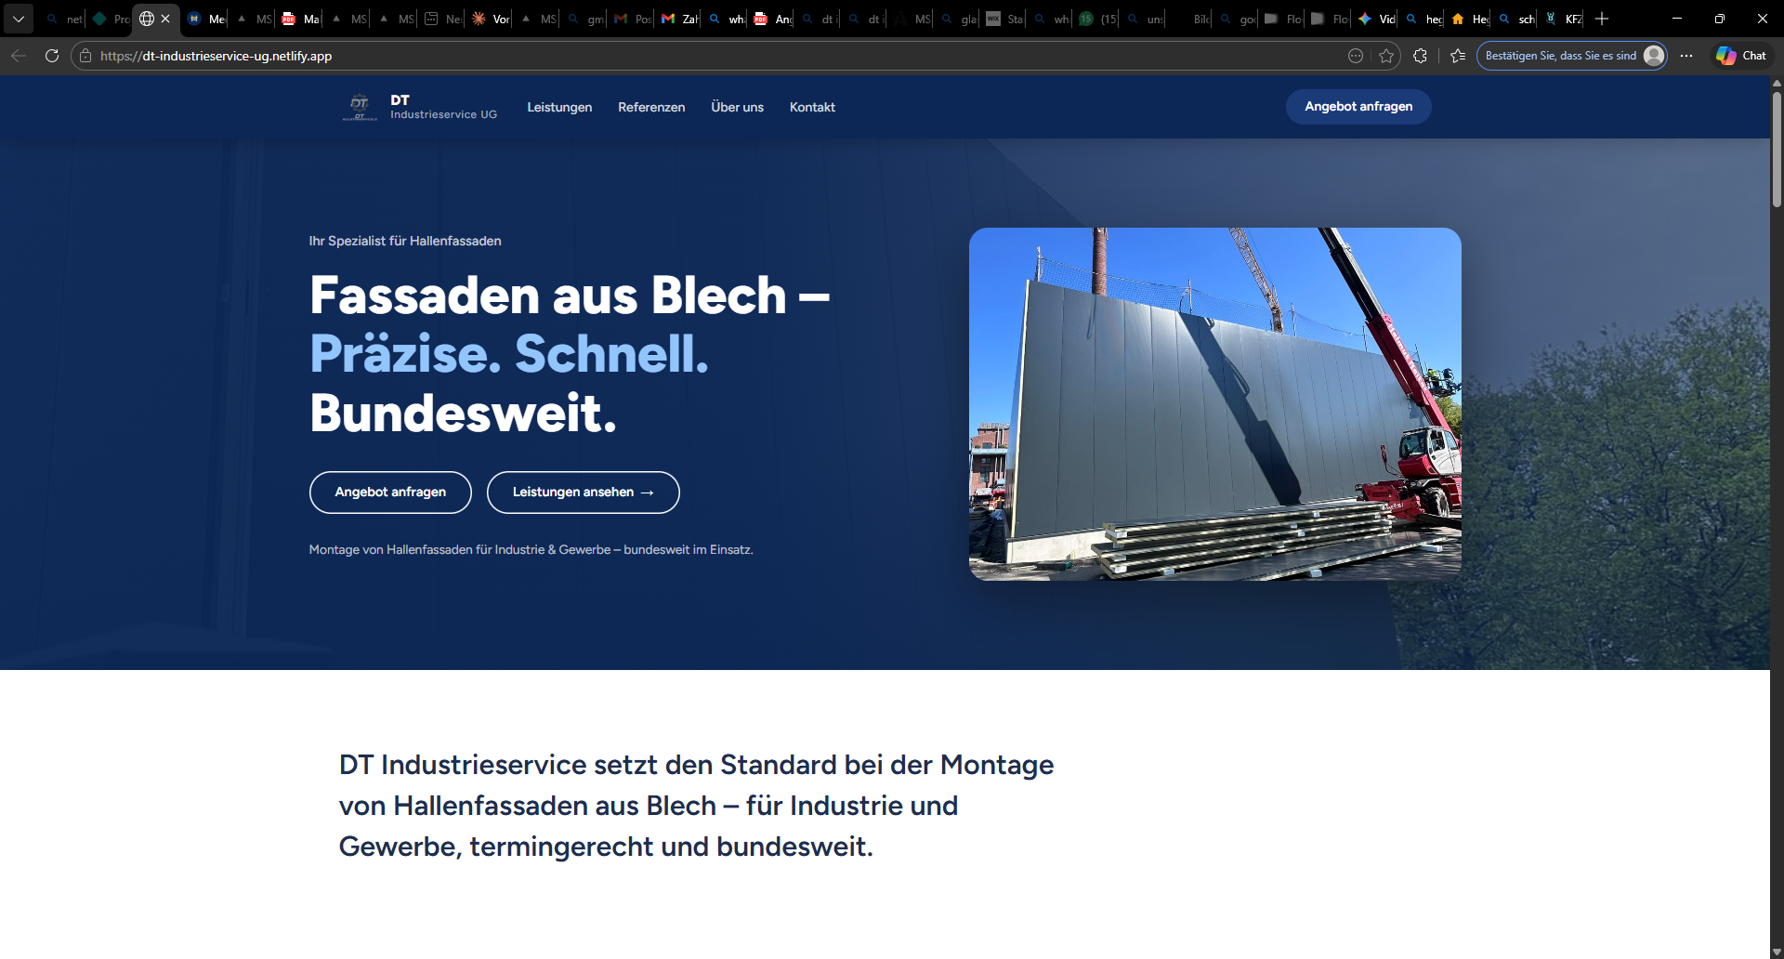The image size is (1784, 959).
Task: Click the Leistungen ansehen button
Action: click(x=583, y=492)
